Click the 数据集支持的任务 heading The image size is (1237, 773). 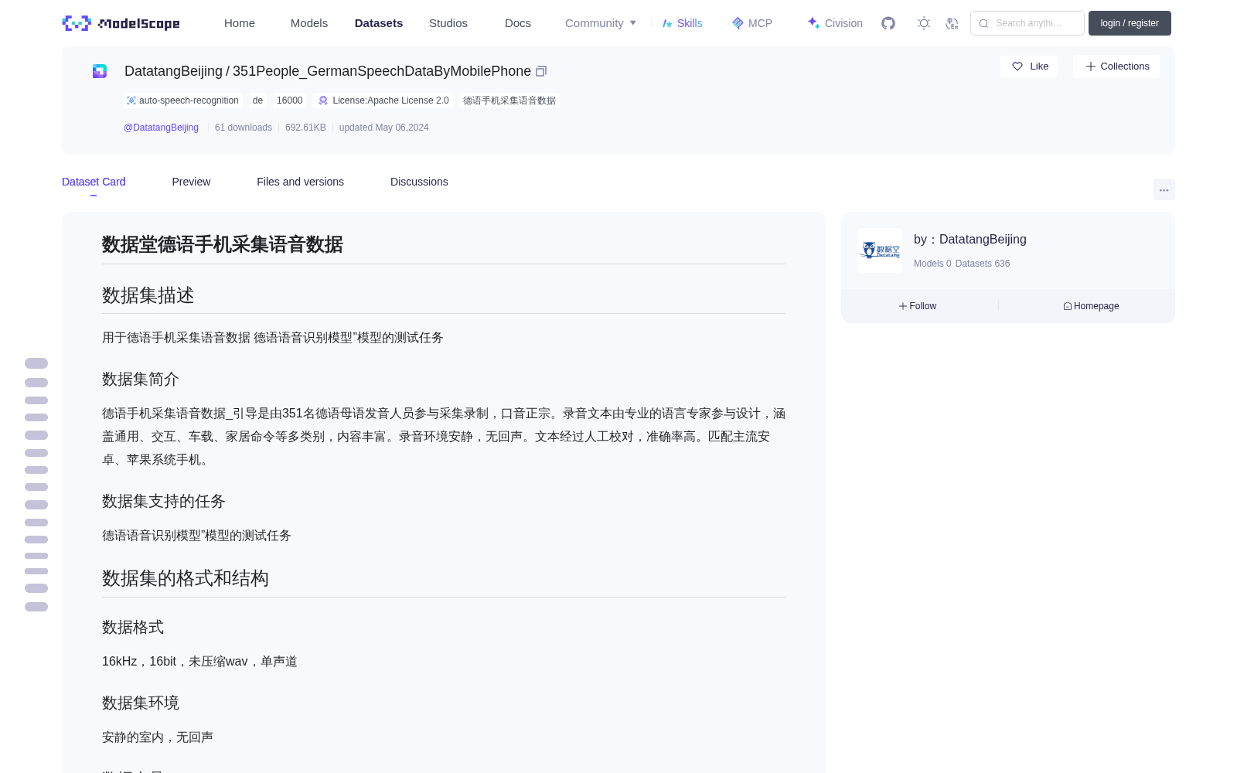(164, 501)
